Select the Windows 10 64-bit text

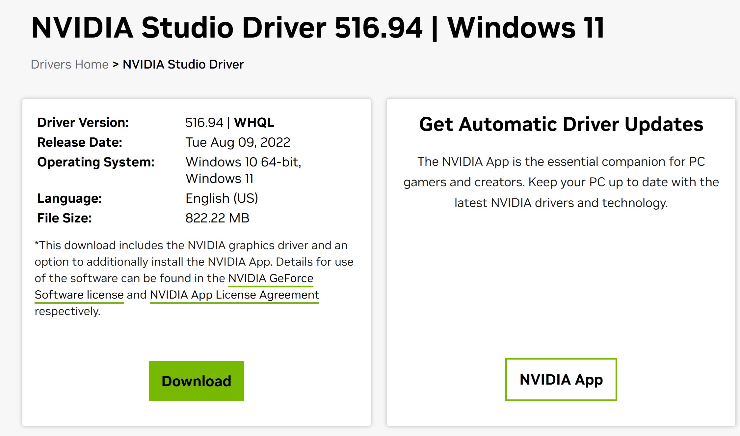click(243, 162)
